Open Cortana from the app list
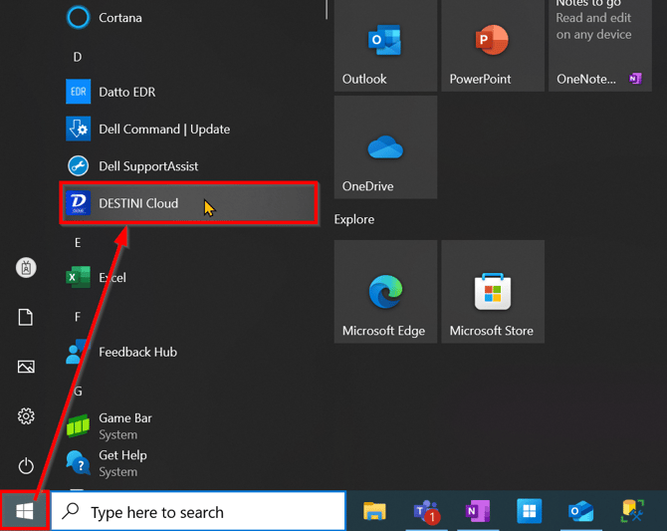Viewport: 667px width, 531px height. click(119, 17)
